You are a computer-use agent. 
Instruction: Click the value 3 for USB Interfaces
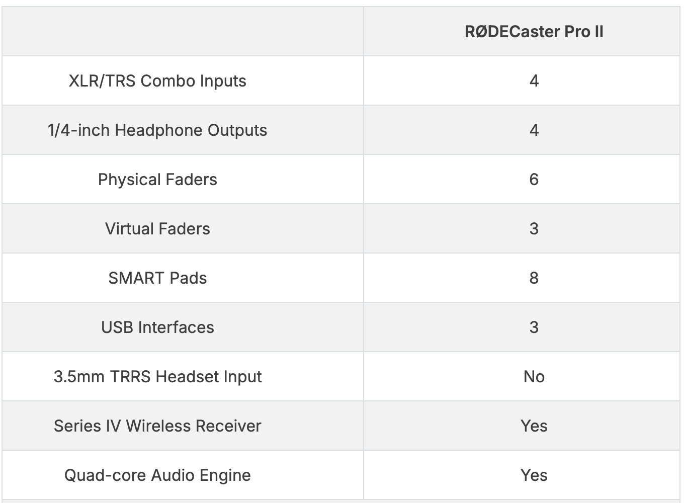click(x=534, y=327)
